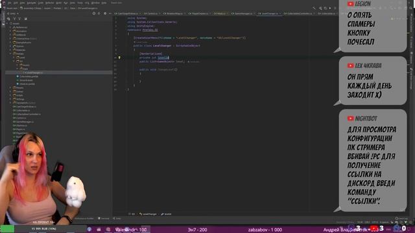
Task: Click the first taskbar app icon
Action: [x=89, y=229]
